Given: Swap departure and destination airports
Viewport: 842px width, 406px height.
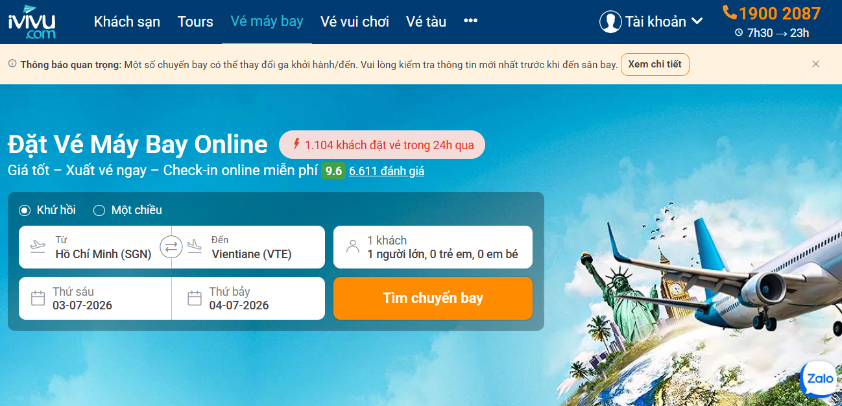Looking at the screenshot, I should coord(171,247).
